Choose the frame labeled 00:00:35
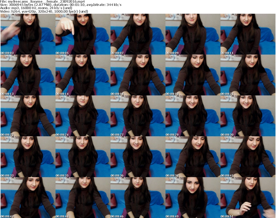 tap(83, 157)
